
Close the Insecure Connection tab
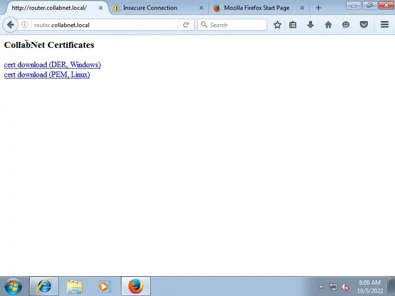201,8
